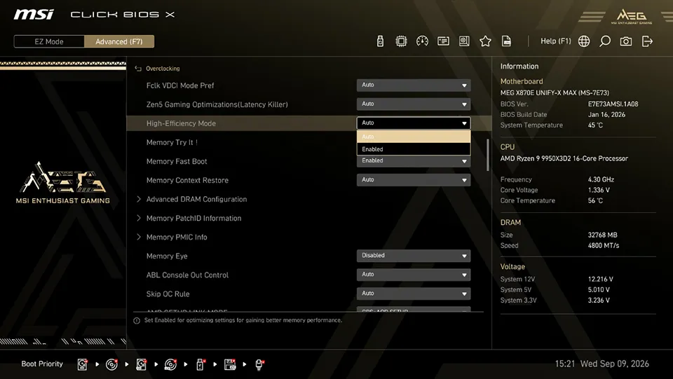Click the 32768 MB DRAM size value

click(x=602, y=235)
